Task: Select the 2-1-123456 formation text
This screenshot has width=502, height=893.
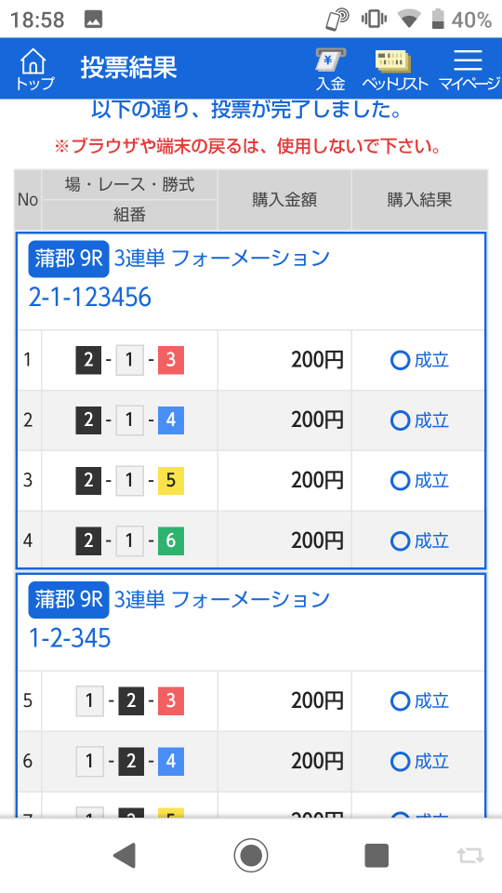Action: (x=90, y=297)
